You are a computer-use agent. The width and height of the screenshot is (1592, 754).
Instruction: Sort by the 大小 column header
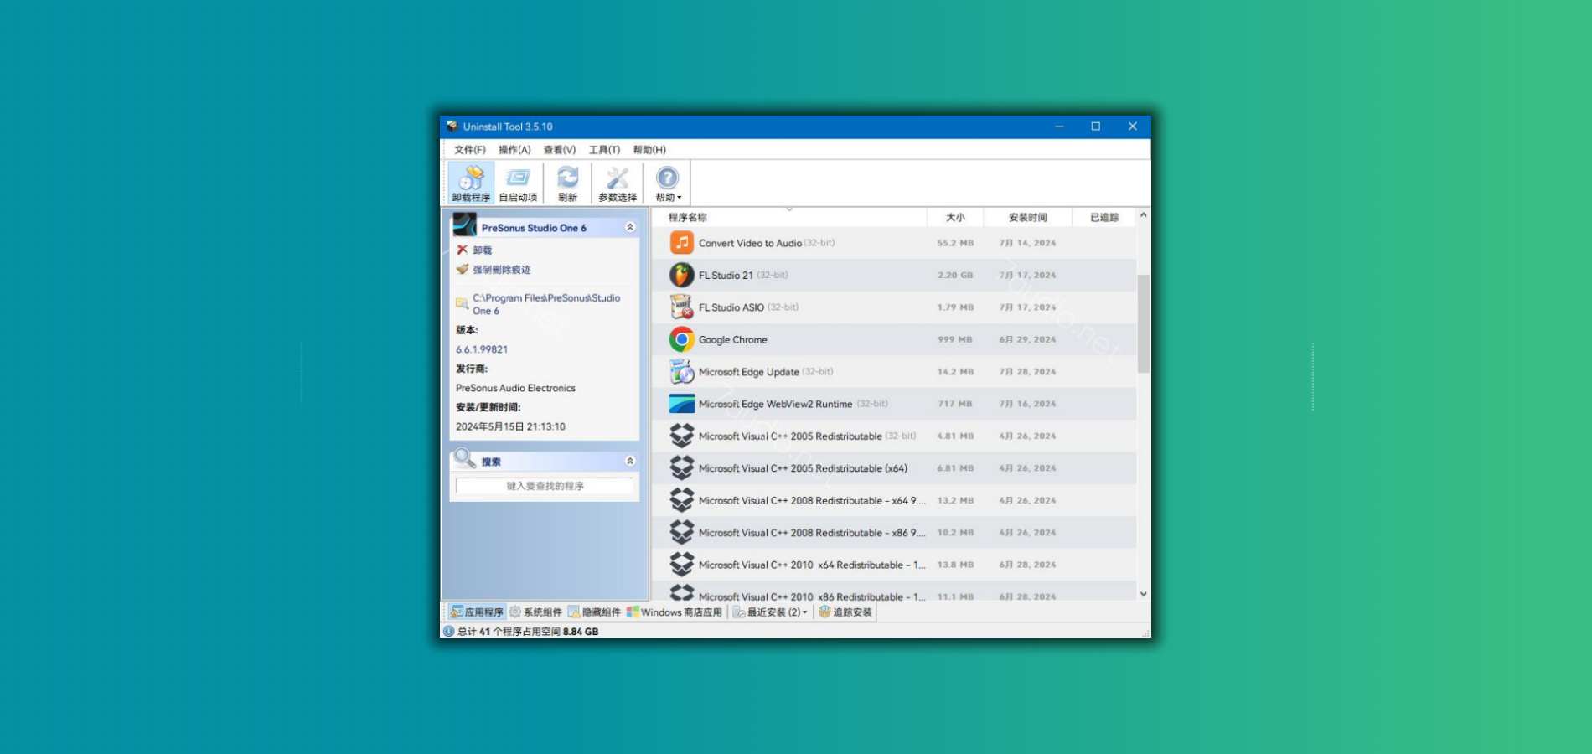pyautogui.click(x=955, y=217)
